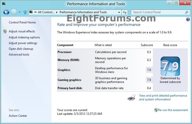Minimize the Performance Information window
This screenshot has height=124, width=192.
(170, 3)
